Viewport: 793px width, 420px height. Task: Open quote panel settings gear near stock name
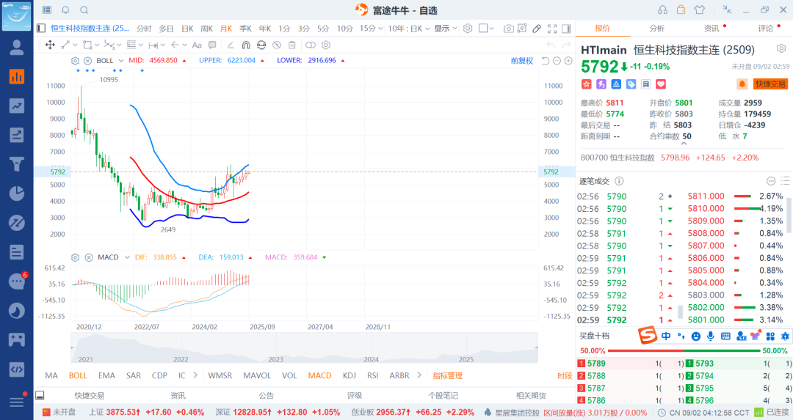(781, 48)
